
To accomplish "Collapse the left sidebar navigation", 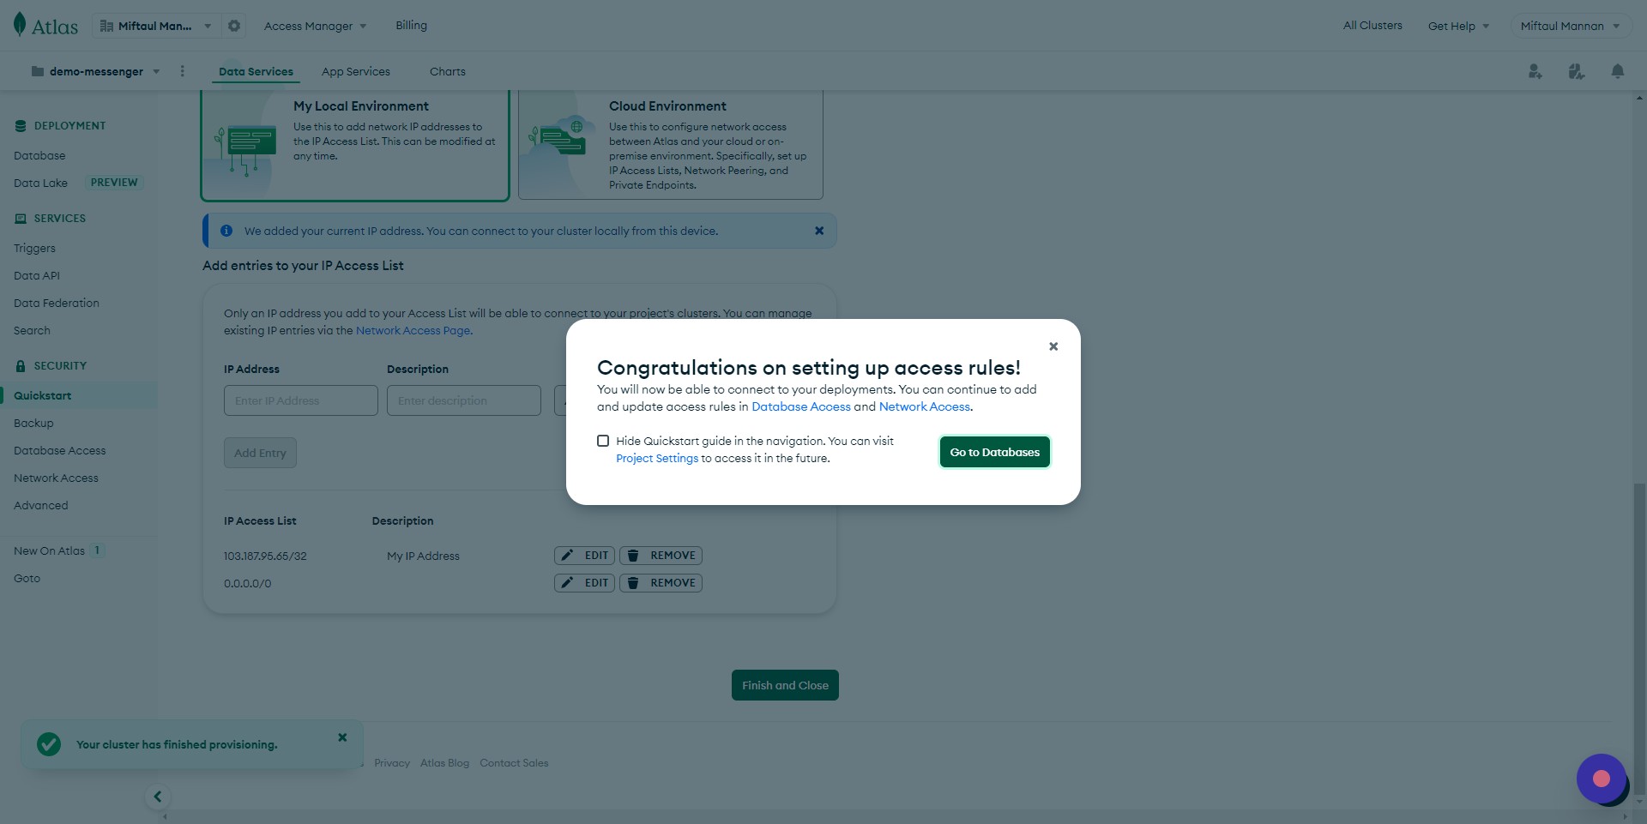I will (x=158, y=797).
